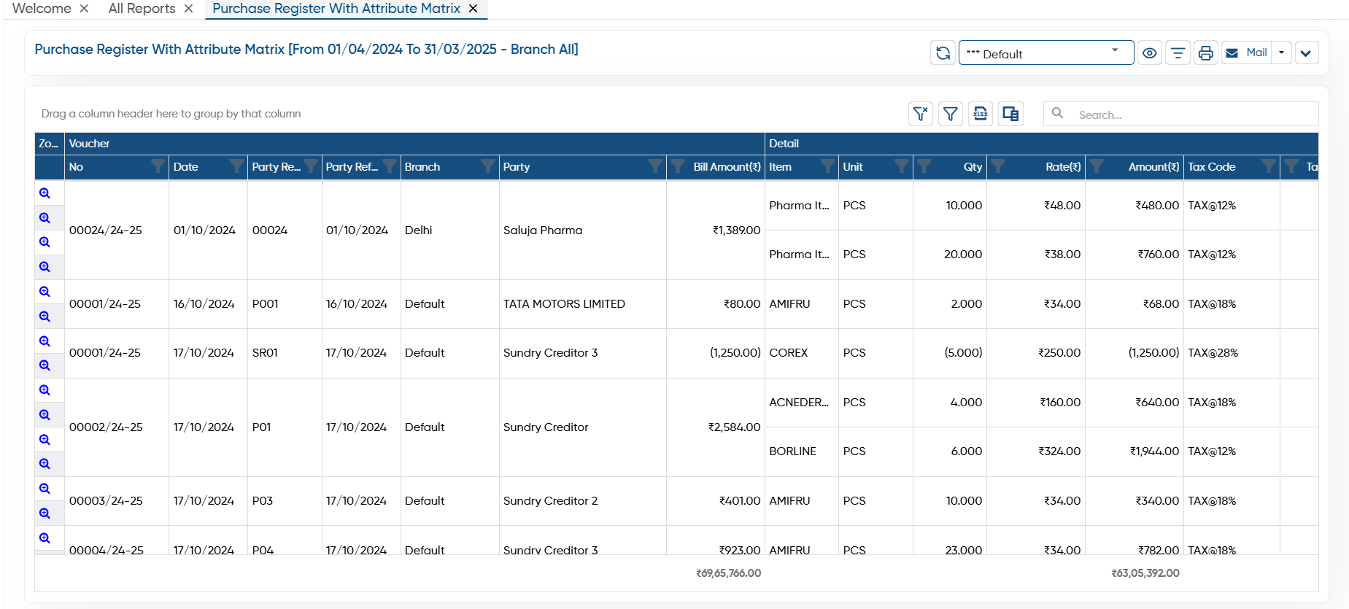Open the Mail options dropdown arrow

tap(1282, 53)
